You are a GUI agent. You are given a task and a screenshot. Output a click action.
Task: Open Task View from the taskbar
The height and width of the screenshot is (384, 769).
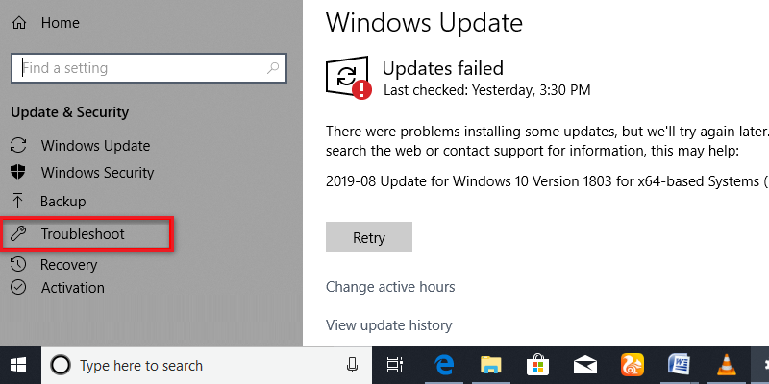click(x=394, y=365)
